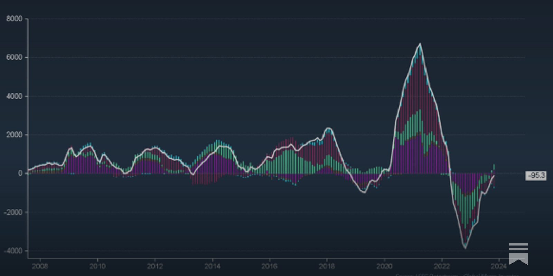Click the 0 y-axis label
This screenshot has width=553, height=276.
click(x=20, y=174)
